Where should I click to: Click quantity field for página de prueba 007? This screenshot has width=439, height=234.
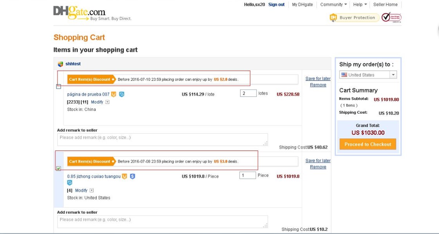pos(248,93)
